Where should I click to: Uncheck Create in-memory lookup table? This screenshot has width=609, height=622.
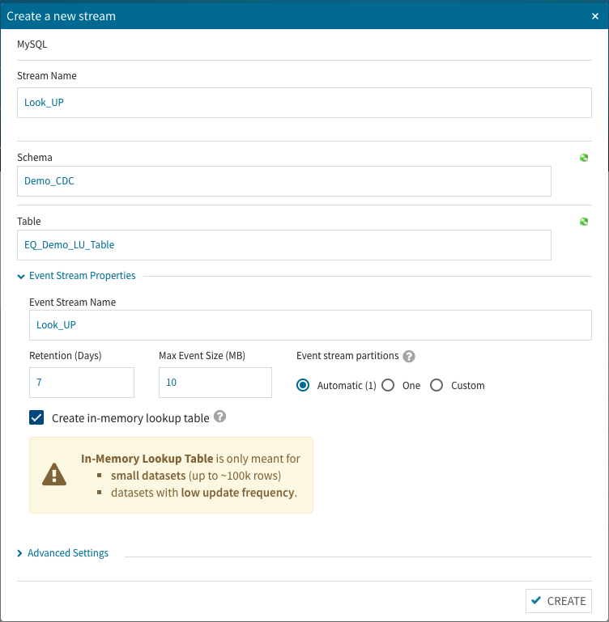[36, 417]
